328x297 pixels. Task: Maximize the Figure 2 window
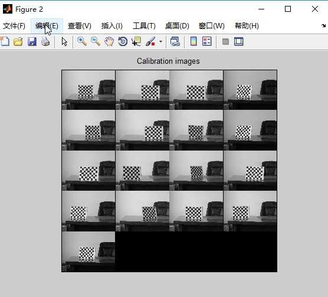click(288, 9)
